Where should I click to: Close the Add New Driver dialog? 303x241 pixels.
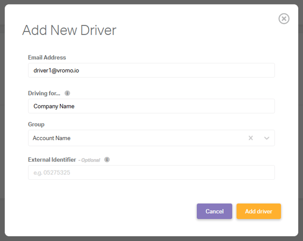click(284, 19)
